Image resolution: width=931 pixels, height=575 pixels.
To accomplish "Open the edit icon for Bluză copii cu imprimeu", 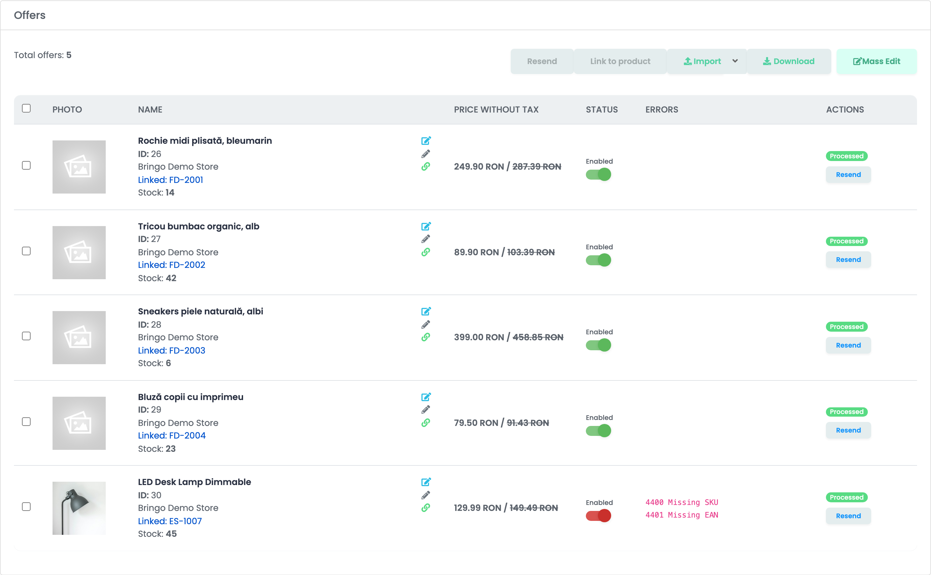I will (x=426, y=397).
